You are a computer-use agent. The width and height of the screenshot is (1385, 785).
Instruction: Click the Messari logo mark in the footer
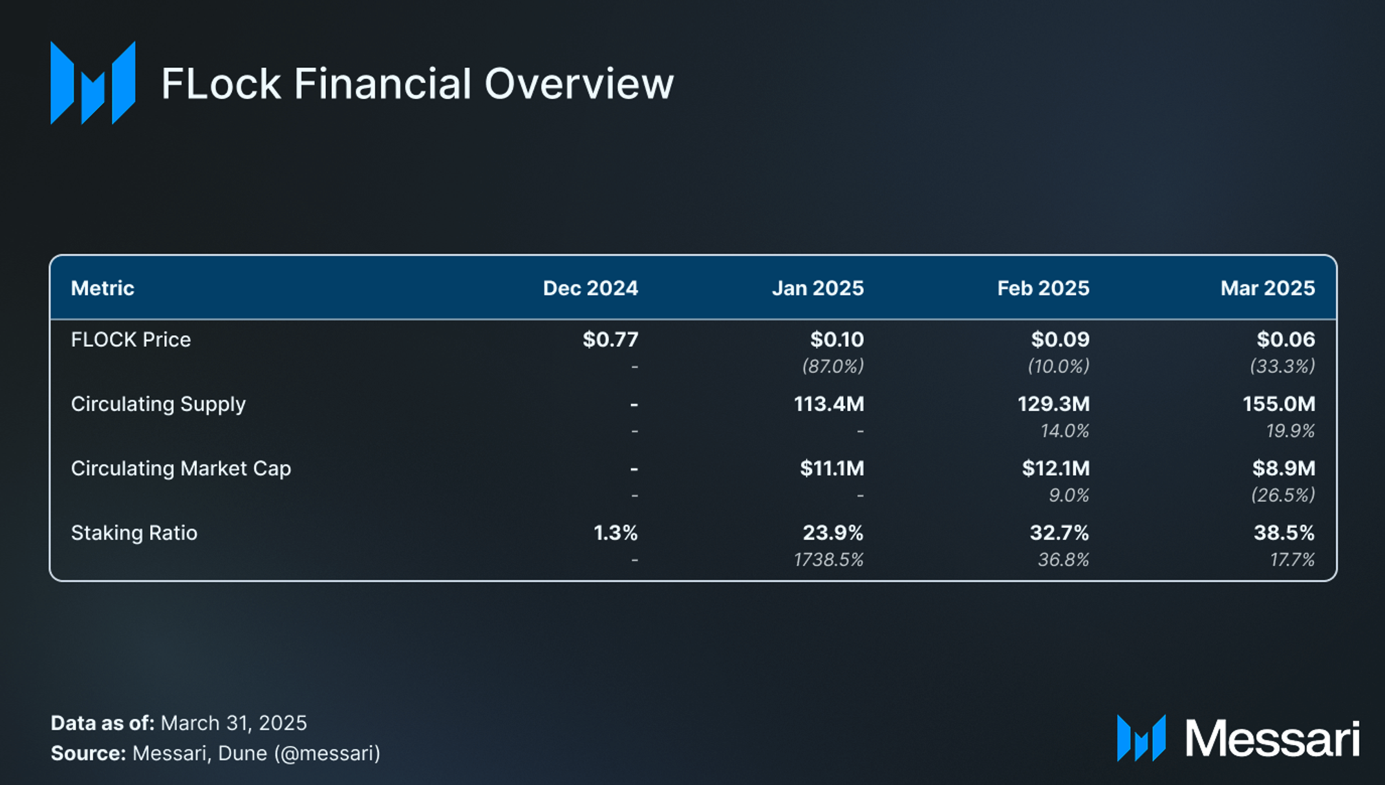(1141, 738)
